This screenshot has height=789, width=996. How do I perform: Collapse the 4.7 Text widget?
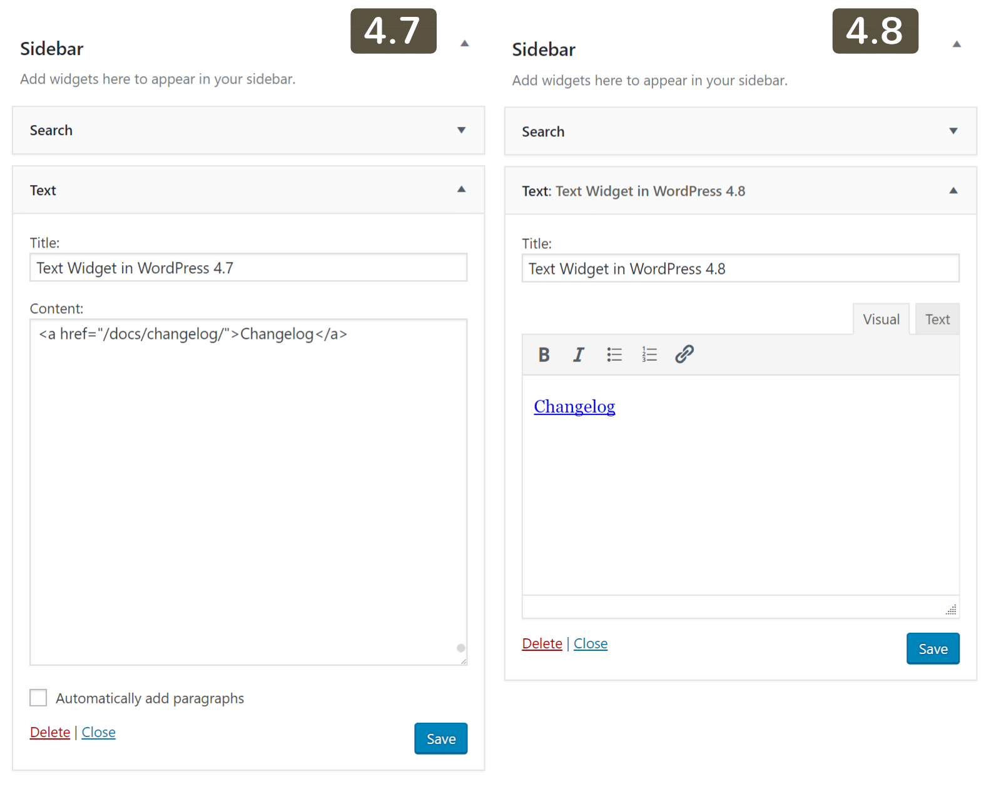tap(461, 189)
